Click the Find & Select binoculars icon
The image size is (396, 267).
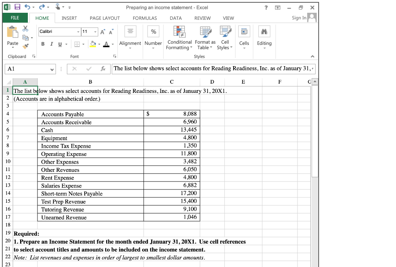[264, 32]
